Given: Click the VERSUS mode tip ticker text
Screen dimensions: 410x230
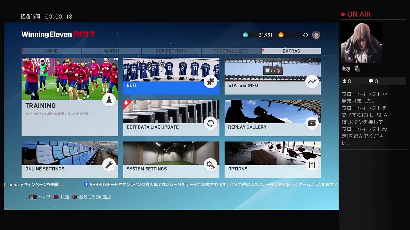Looking at the screenshot, I should tap(214, 185).
